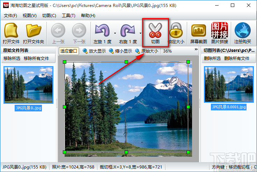Click 缩小显示 zoom out magnifier

[120, 51]
